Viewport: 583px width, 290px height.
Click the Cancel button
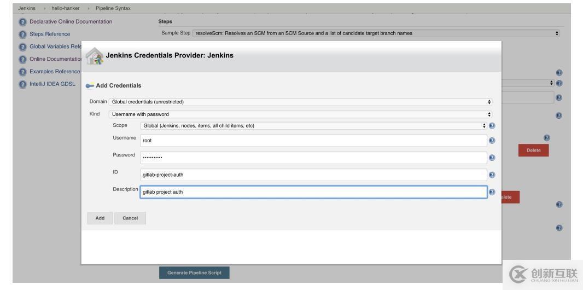130,218
